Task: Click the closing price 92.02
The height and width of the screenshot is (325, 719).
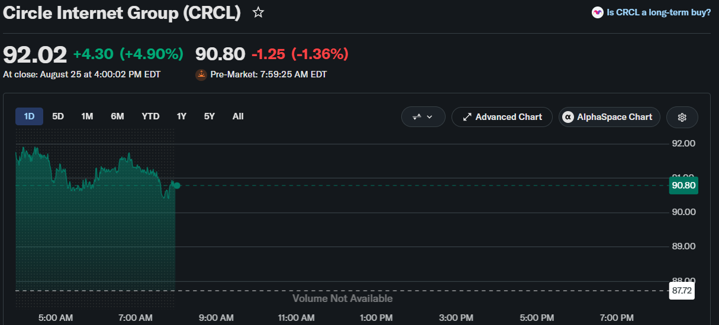Action: coord(35,54)
